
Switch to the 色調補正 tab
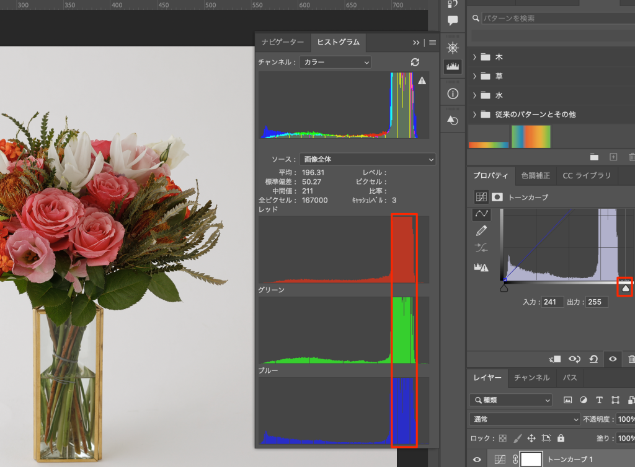pos(535,176)
